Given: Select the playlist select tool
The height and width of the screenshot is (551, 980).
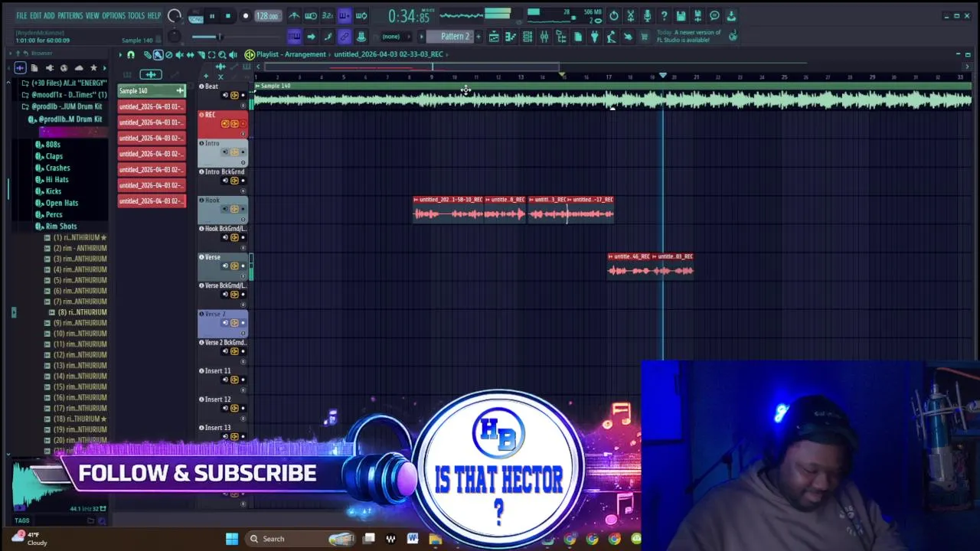Looking at the screenshot, I should pos(211,54).
